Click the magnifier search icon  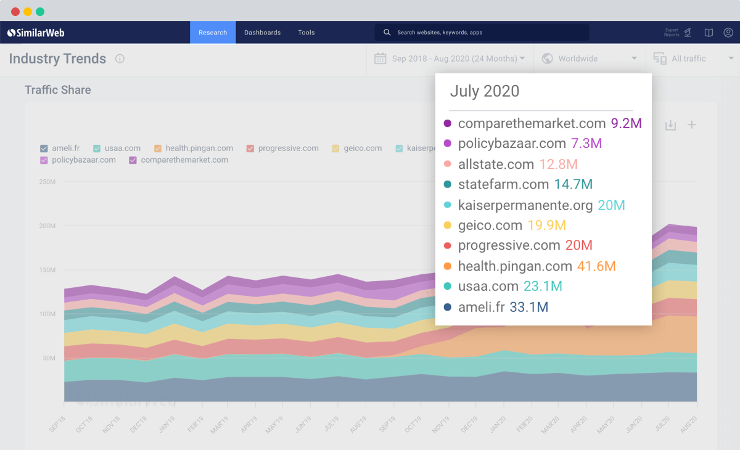[387, 32]
